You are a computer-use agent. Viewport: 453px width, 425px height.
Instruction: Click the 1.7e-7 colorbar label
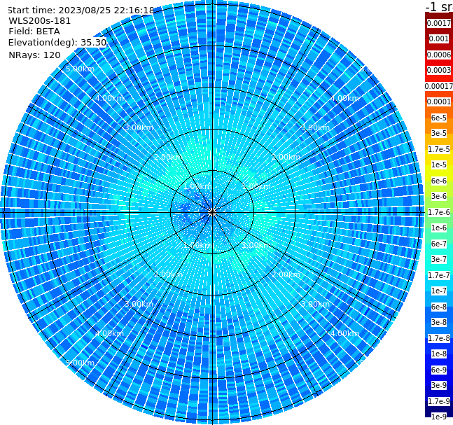tap(439, 275)
